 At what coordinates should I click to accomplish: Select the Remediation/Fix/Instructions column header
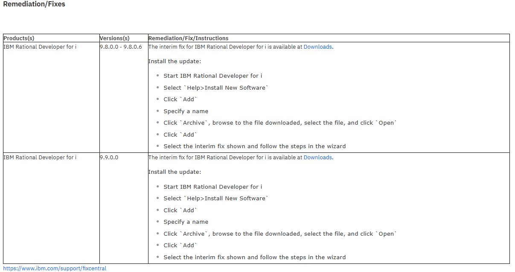tap(188, 38)
